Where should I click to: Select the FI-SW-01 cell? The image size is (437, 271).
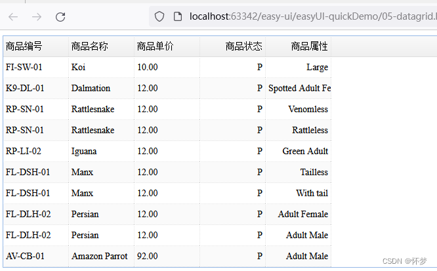35,67
